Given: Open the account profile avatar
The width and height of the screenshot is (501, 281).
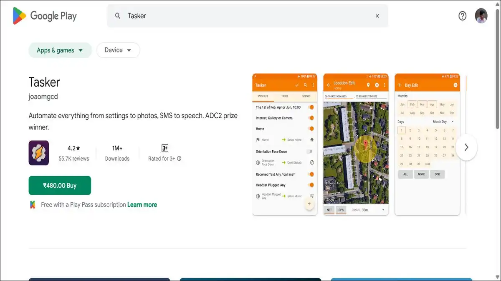Looking at the screenshot, I should tap(481, 16).
